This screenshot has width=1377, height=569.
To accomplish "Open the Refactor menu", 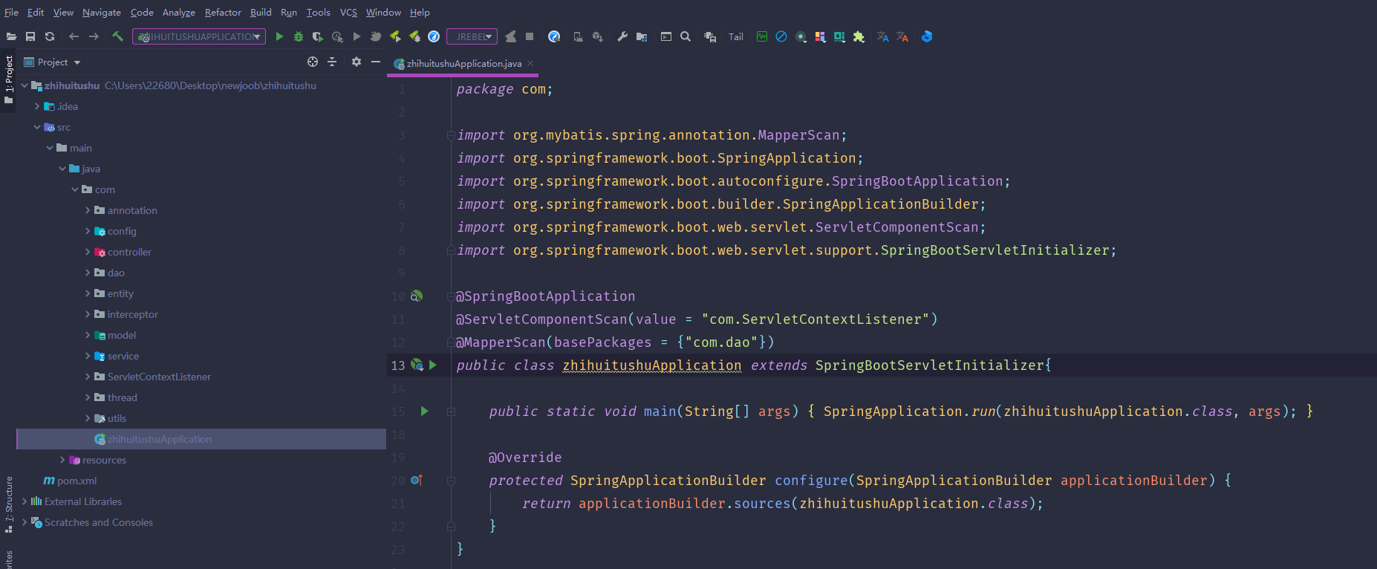I will point(223,12).
